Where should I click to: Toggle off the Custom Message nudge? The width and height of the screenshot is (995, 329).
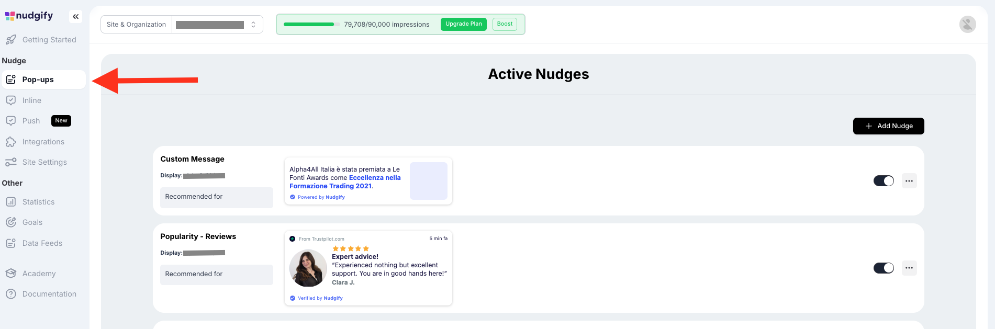pos(884,181)
